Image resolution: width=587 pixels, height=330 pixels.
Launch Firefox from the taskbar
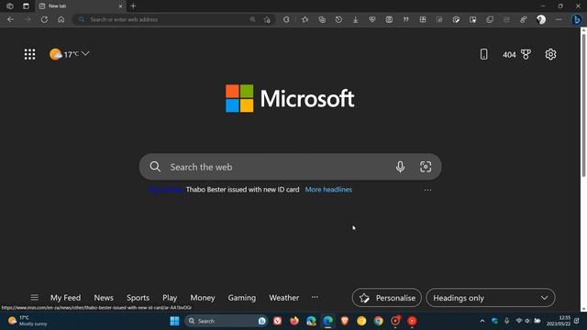click(x=294, y=321)
